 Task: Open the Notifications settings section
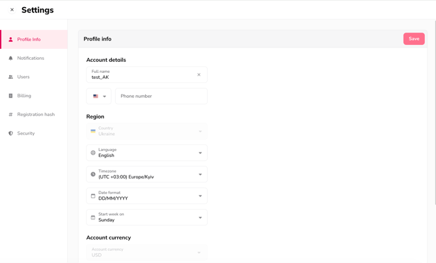click(34, 58)
